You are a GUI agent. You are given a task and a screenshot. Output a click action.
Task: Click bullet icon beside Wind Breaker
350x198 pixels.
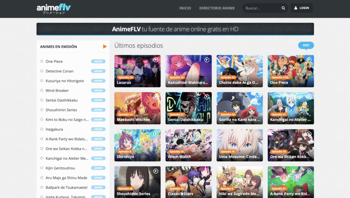tap(42, 90)
